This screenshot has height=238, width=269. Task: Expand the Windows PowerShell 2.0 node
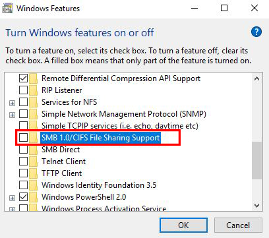pyautogui.click(x=13, y=198)
